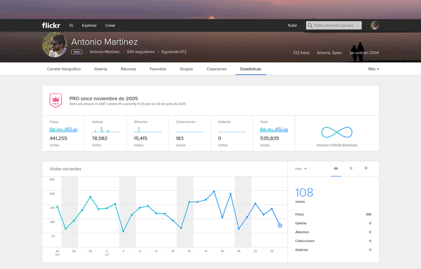Click the Flickr logo
The width and height of the screenshot is (421, 269).
point(51,25)
